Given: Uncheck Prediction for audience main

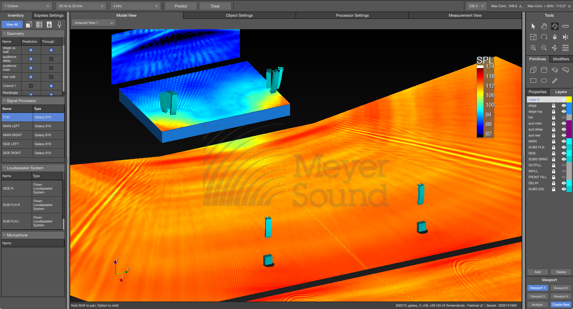Looking at the screenshot, I should (31, 68).
